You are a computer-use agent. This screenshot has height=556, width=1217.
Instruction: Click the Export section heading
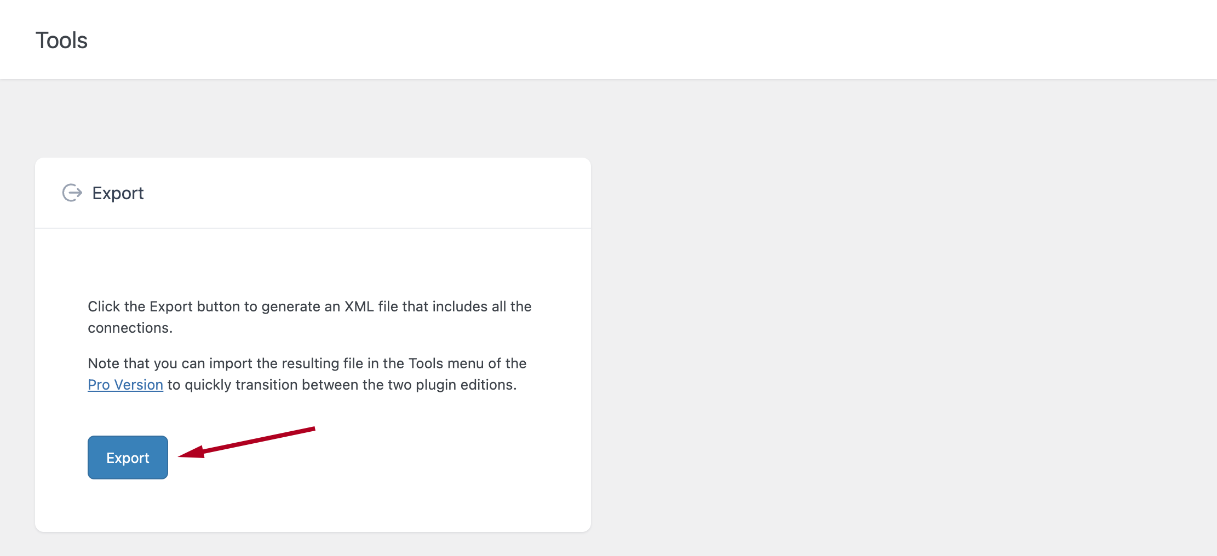[x=118, y=193]
